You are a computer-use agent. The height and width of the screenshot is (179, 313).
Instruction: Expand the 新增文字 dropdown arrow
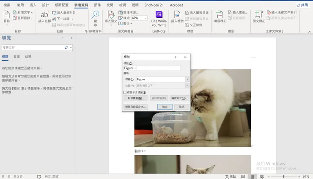tap(32, 12)
